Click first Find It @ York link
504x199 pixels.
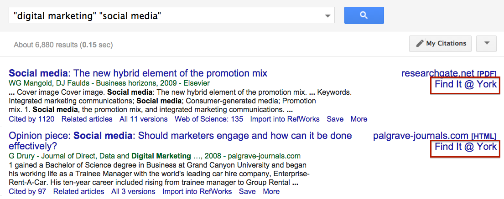tap(466, 85)
